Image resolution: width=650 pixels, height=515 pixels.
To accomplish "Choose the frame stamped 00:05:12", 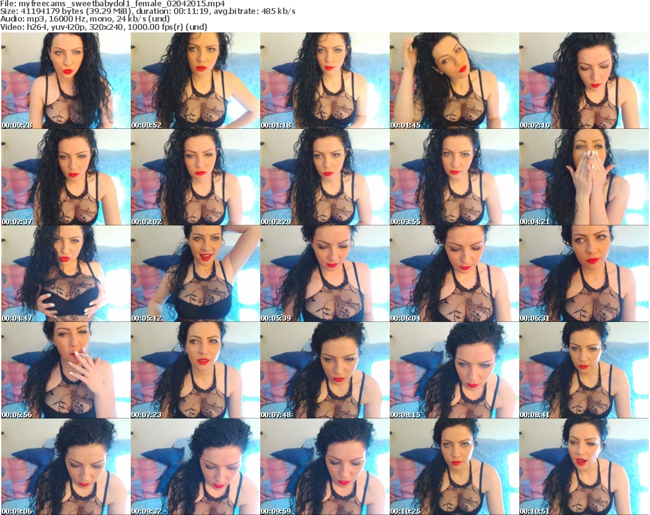I will coord(196,274).
